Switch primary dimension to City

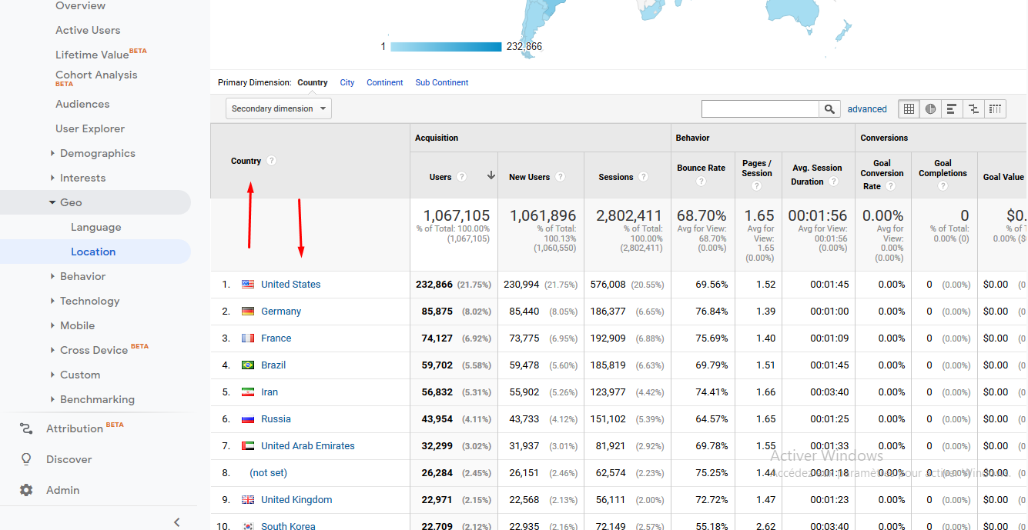[x=347, y=82]
